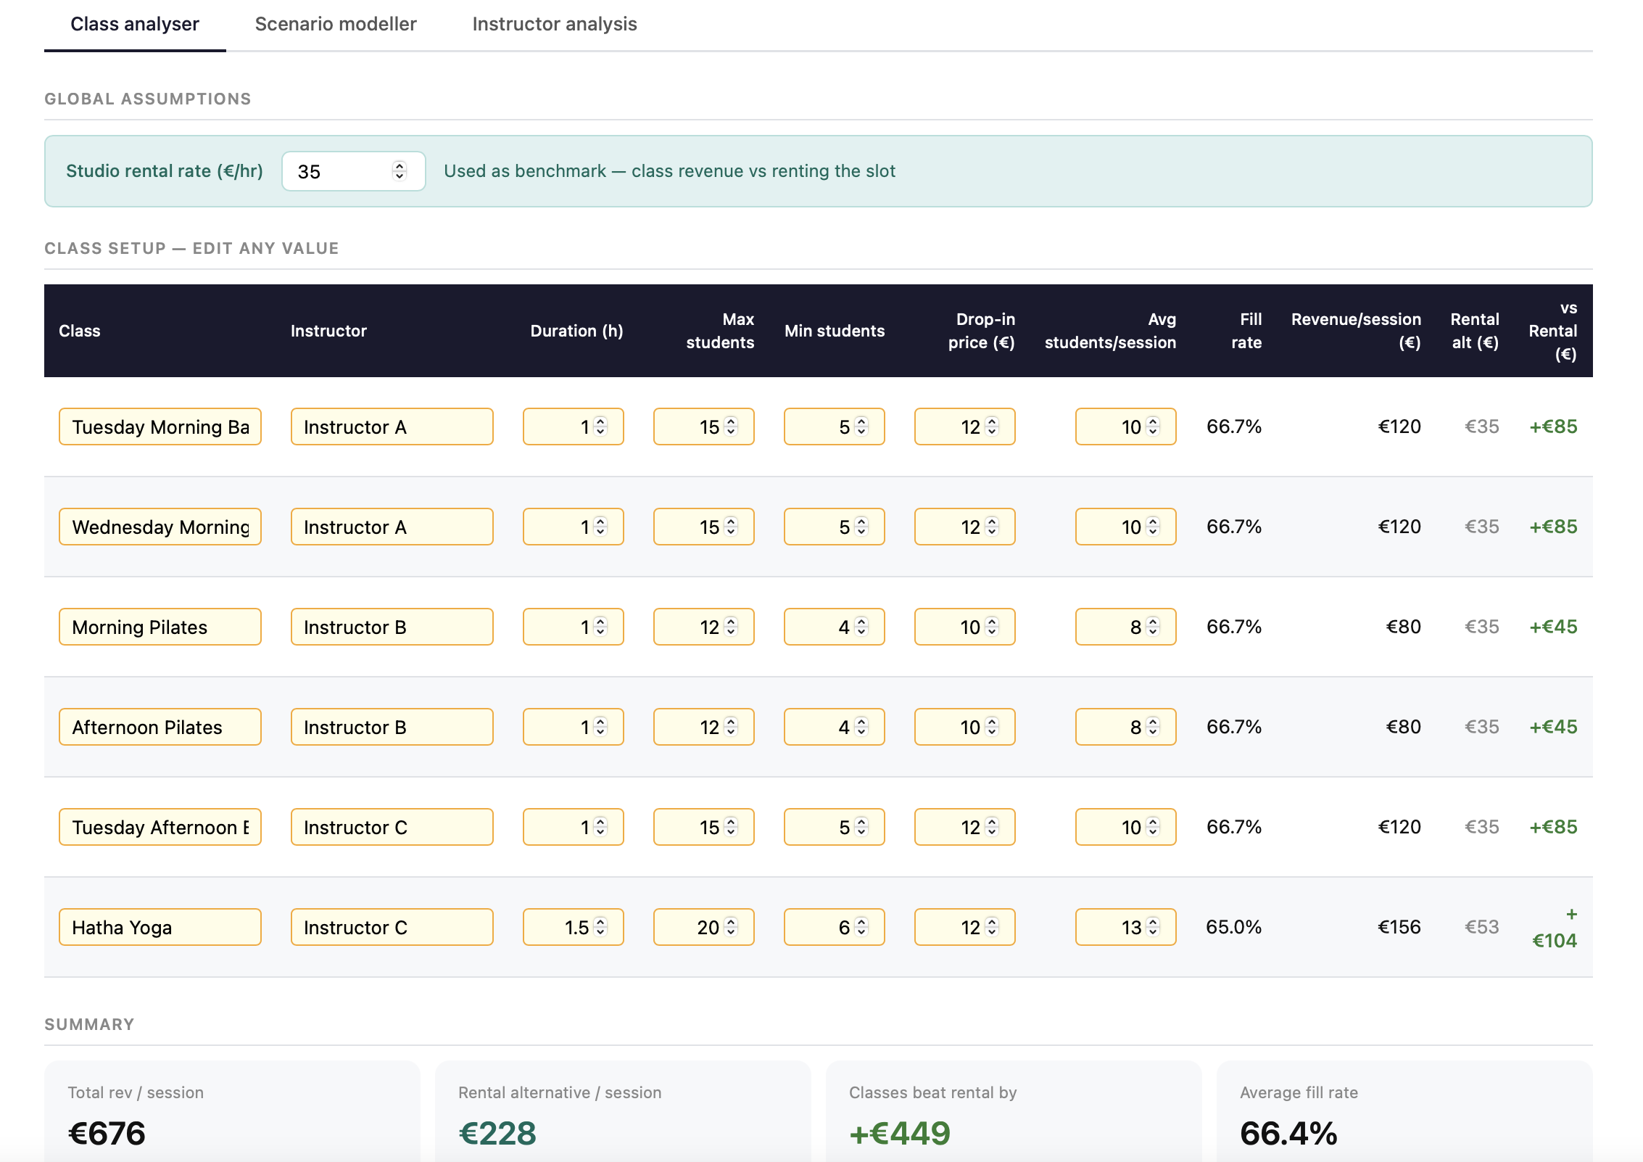Edit the Wednesday Morning class name field
Image resolution: width=1643 pixels, height=1162 pixels.
[160, 527]
